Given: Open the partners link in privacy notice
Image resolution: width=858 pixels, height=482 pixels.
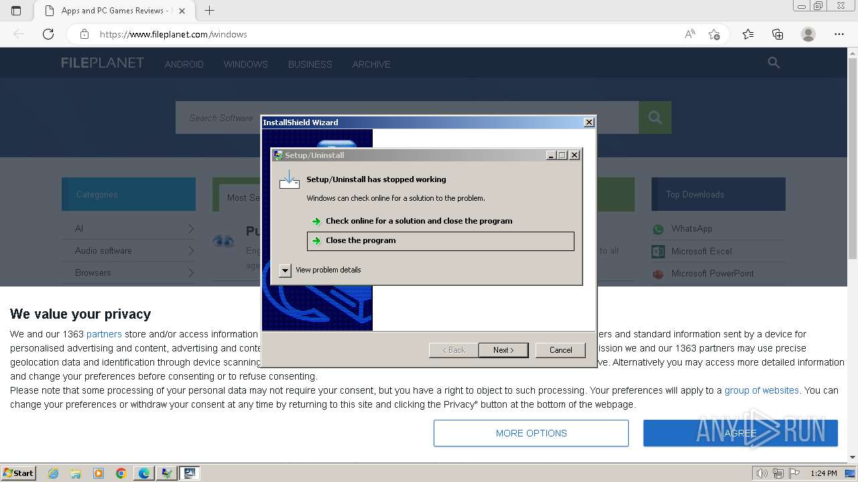Looking at the screenshot, I should [104, 334].
